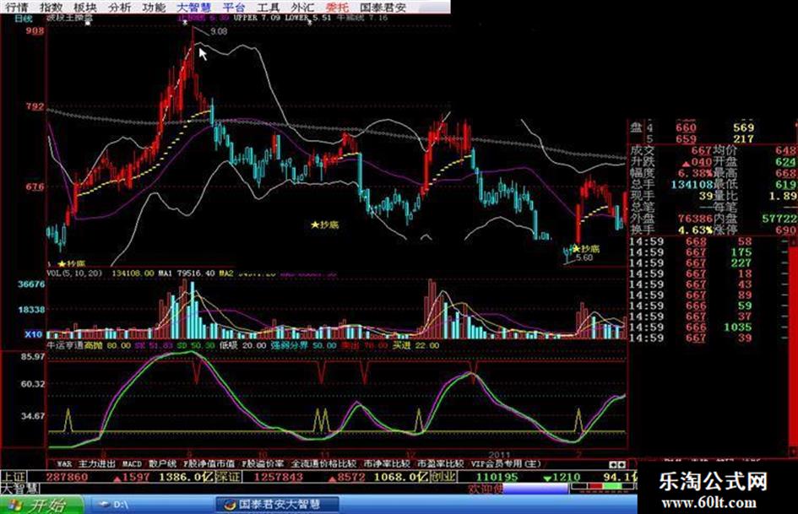Image resolution: width=798 pixels, height=514 pixels.
Task: Open the 板块 menu
Action: [x=85, y=7]
